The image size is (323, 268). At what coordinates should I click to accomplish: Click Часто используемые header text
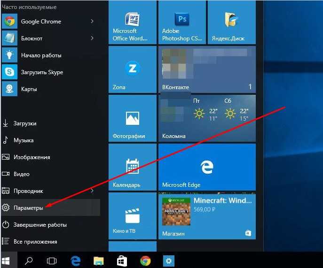[29, 7]
